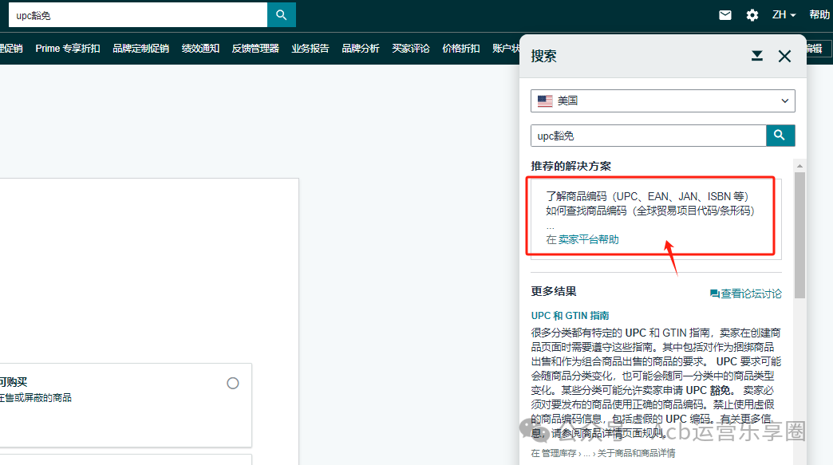This screenshot has width=833, height=465.
Task: Click the 管理库存 breadcrumb link
Action: point(559,453)
